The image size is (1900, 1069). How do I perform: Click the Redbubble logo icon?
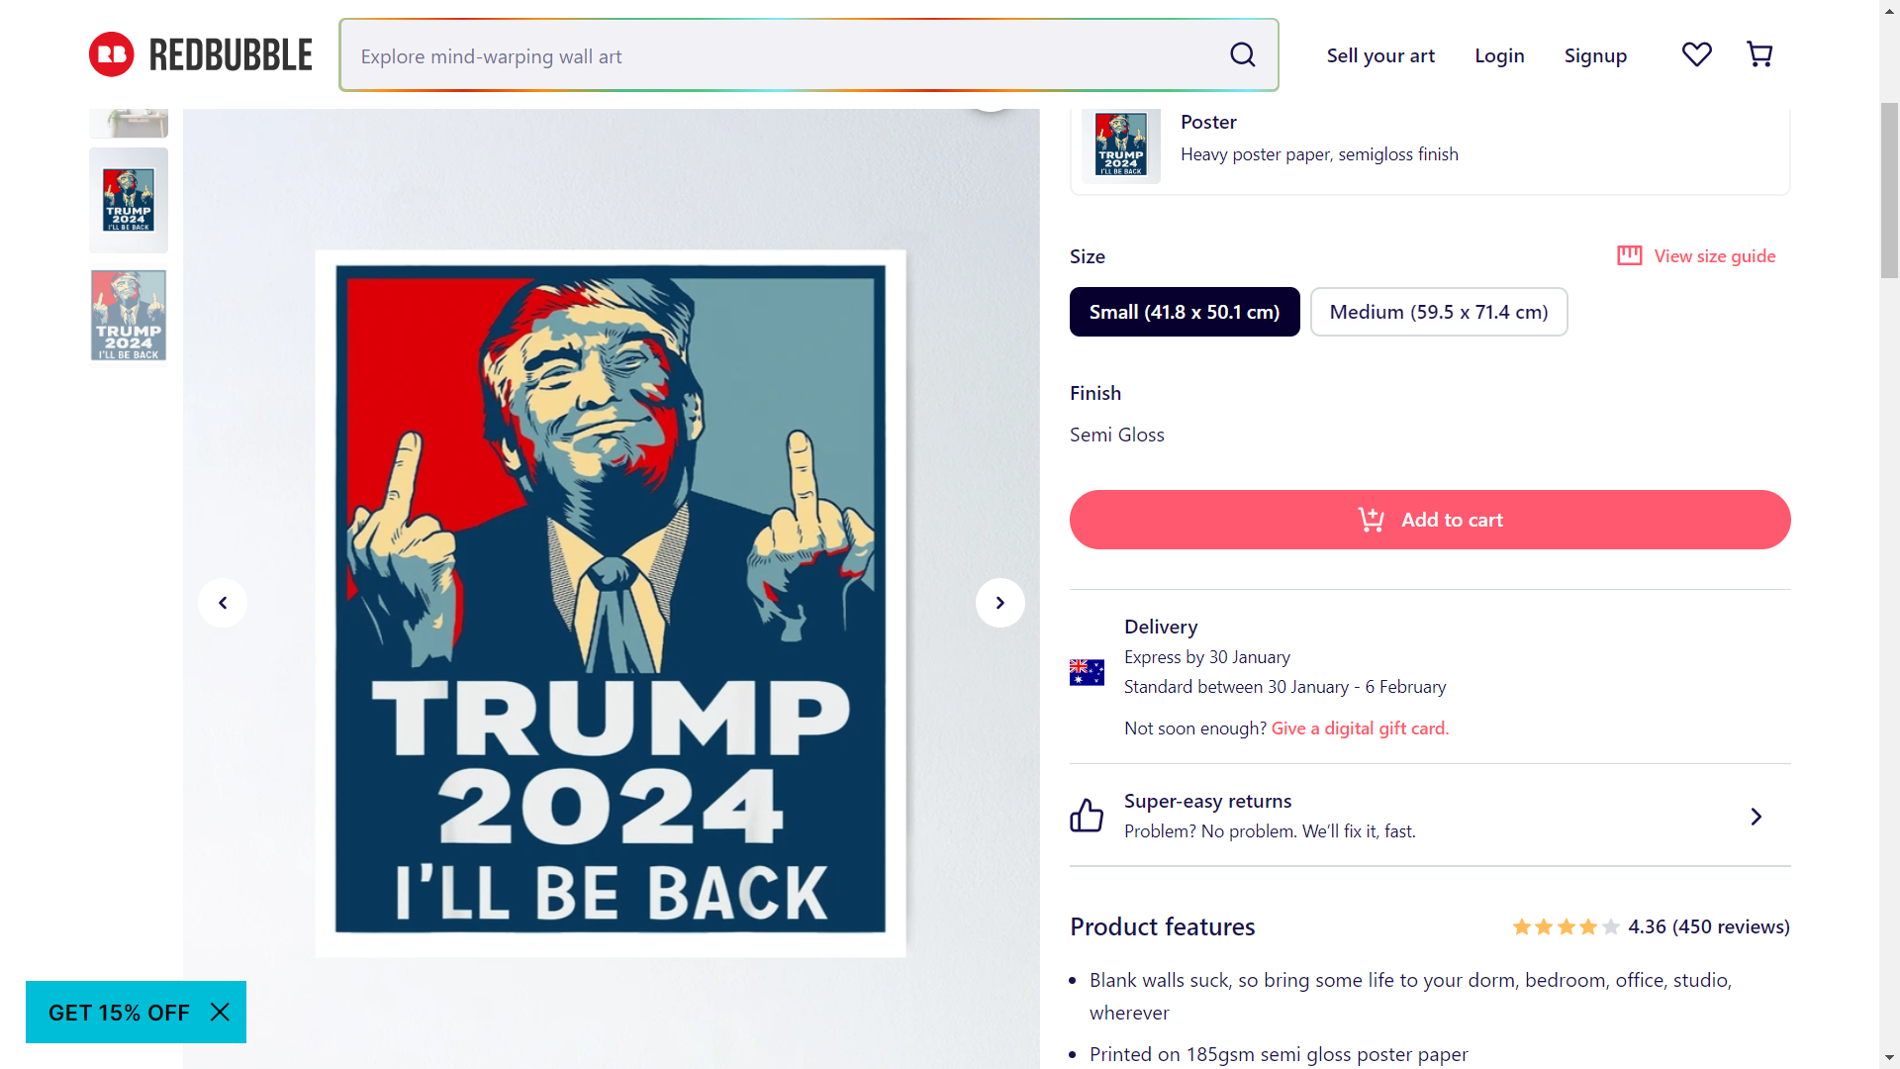(x=112, y=54)
